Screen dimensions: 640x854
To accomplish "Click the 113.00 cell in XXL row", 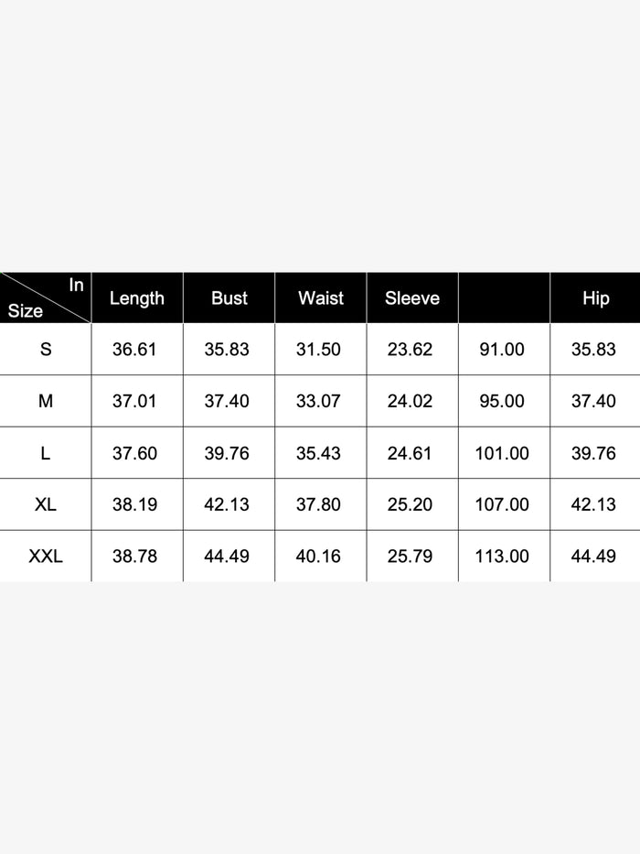I will click(502, 556).
